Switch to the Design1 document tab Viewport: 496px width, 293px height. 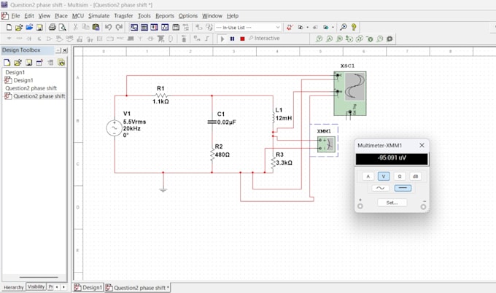tap(88, 287)
